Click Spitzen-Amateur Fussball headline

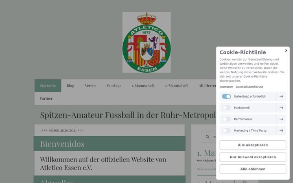pyautogui.click(x=128, y=115)
